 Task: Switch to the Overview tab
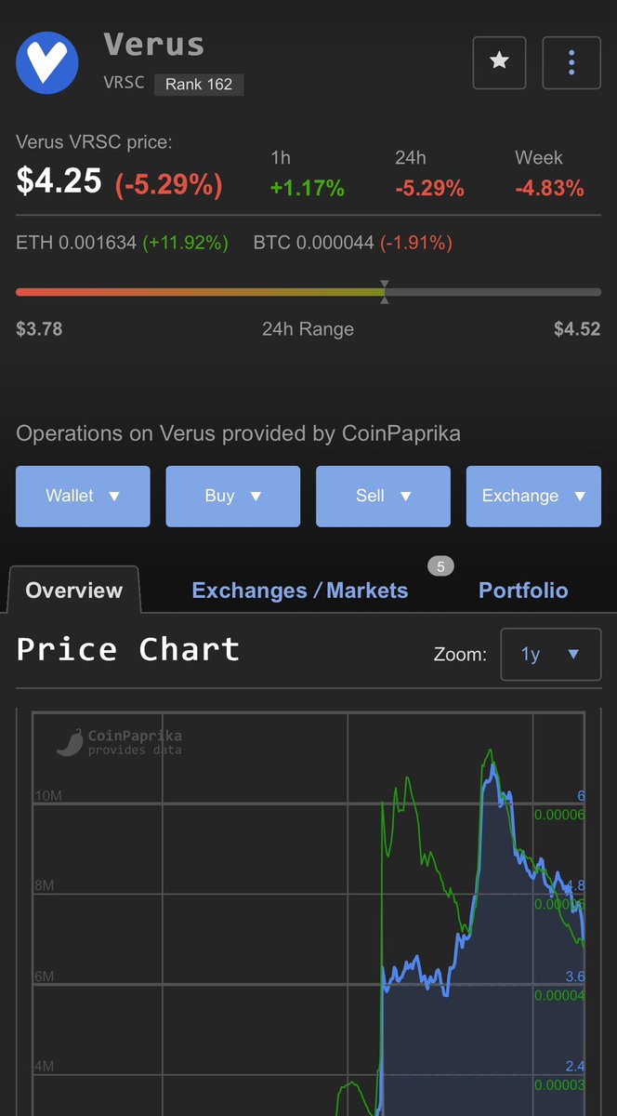pos(73,590)
